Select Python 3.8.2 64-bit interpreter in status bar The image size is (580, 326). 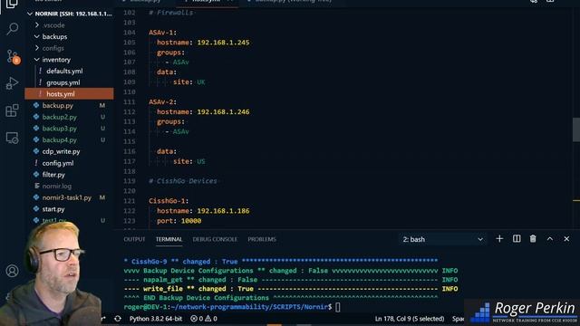tap(156, 318)
